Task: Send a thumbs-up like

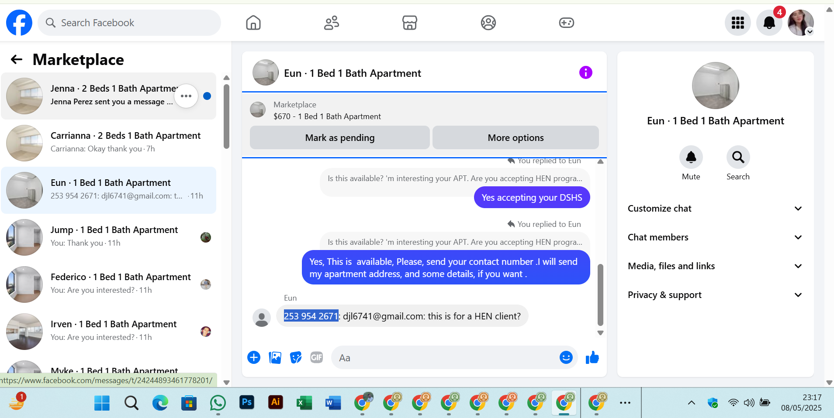Action: tap(592, 358)
